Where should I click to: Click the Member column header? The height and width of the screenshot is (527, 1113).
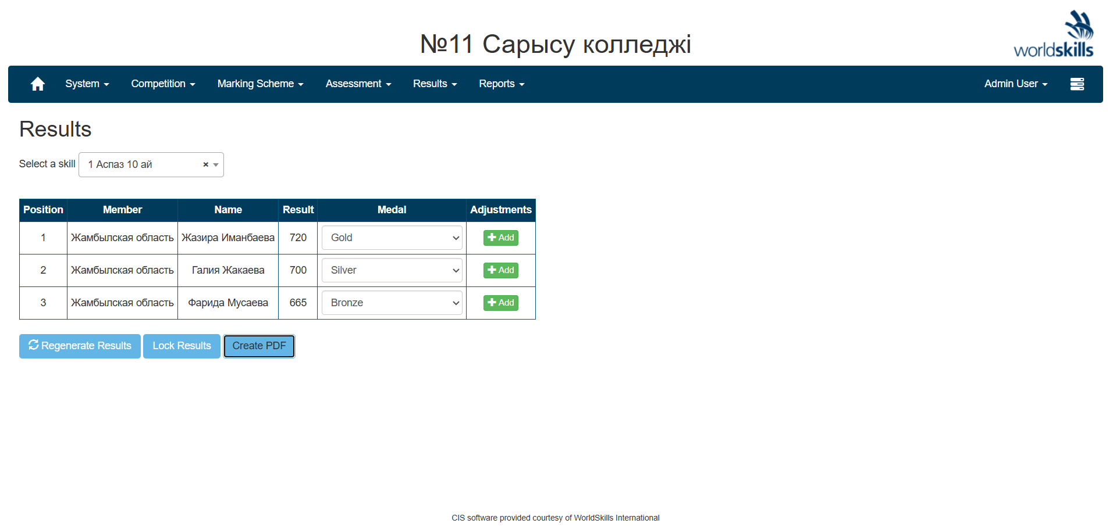click(x=122, y=210)
